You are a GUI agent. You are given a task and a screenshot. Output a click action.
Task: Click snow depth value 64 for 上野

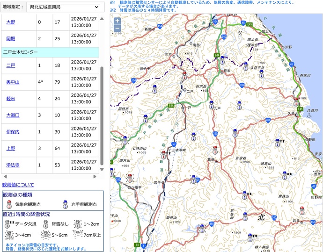pyautogui.click(x=57, y=149)
